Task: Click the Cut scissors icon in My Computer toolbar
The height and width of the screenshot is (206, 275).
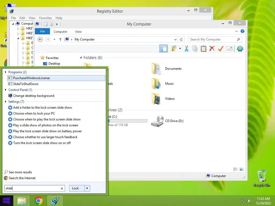Action: click(186, 49)
